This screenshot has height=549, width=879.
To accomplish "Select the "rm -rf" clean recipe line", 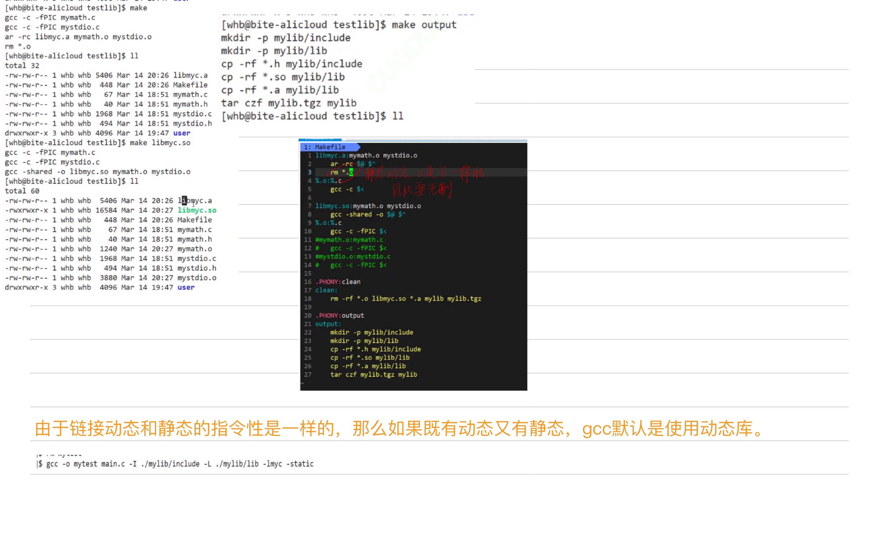I will pos(405,299).
